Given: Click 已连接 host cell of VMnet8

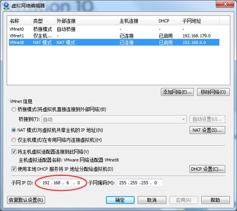Looking at the screenshot, I should click(x=127, y=42).
